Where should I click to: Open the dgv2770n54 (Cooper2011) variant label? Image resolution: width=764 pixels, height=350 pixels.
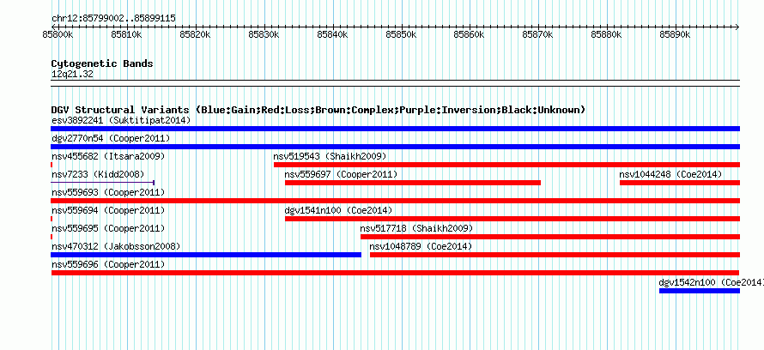pos(111,138)
